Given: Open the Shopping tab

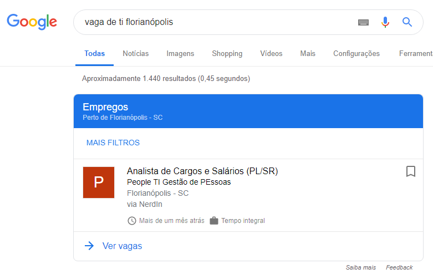Looking at the screenshot, I should pyautogui.click(x=227, y=54).
